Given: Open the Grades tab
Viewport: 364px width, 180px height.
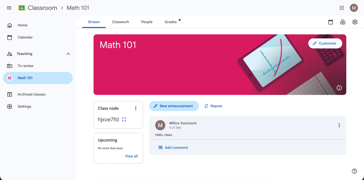Looking at the screenshot, I should pos(171,22).
